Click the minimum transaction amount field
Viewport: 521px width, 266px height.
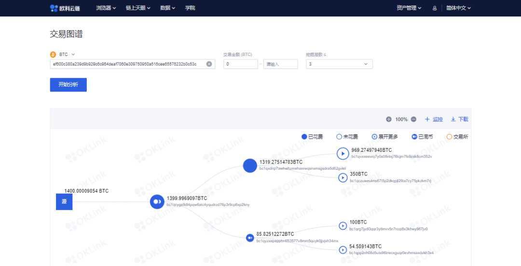(x=240, y=64)
